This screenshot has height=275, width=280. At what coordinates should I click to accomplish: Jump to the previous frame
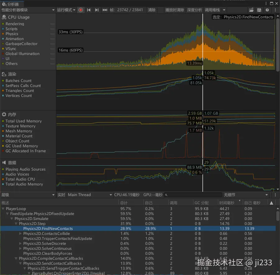tap(89, 10)
